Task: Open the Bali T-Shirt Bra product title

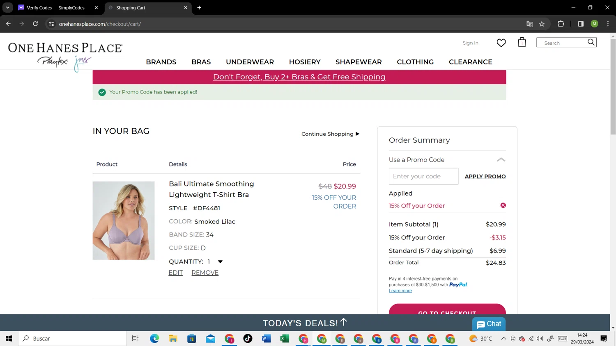Action: (x=211, y=189)
